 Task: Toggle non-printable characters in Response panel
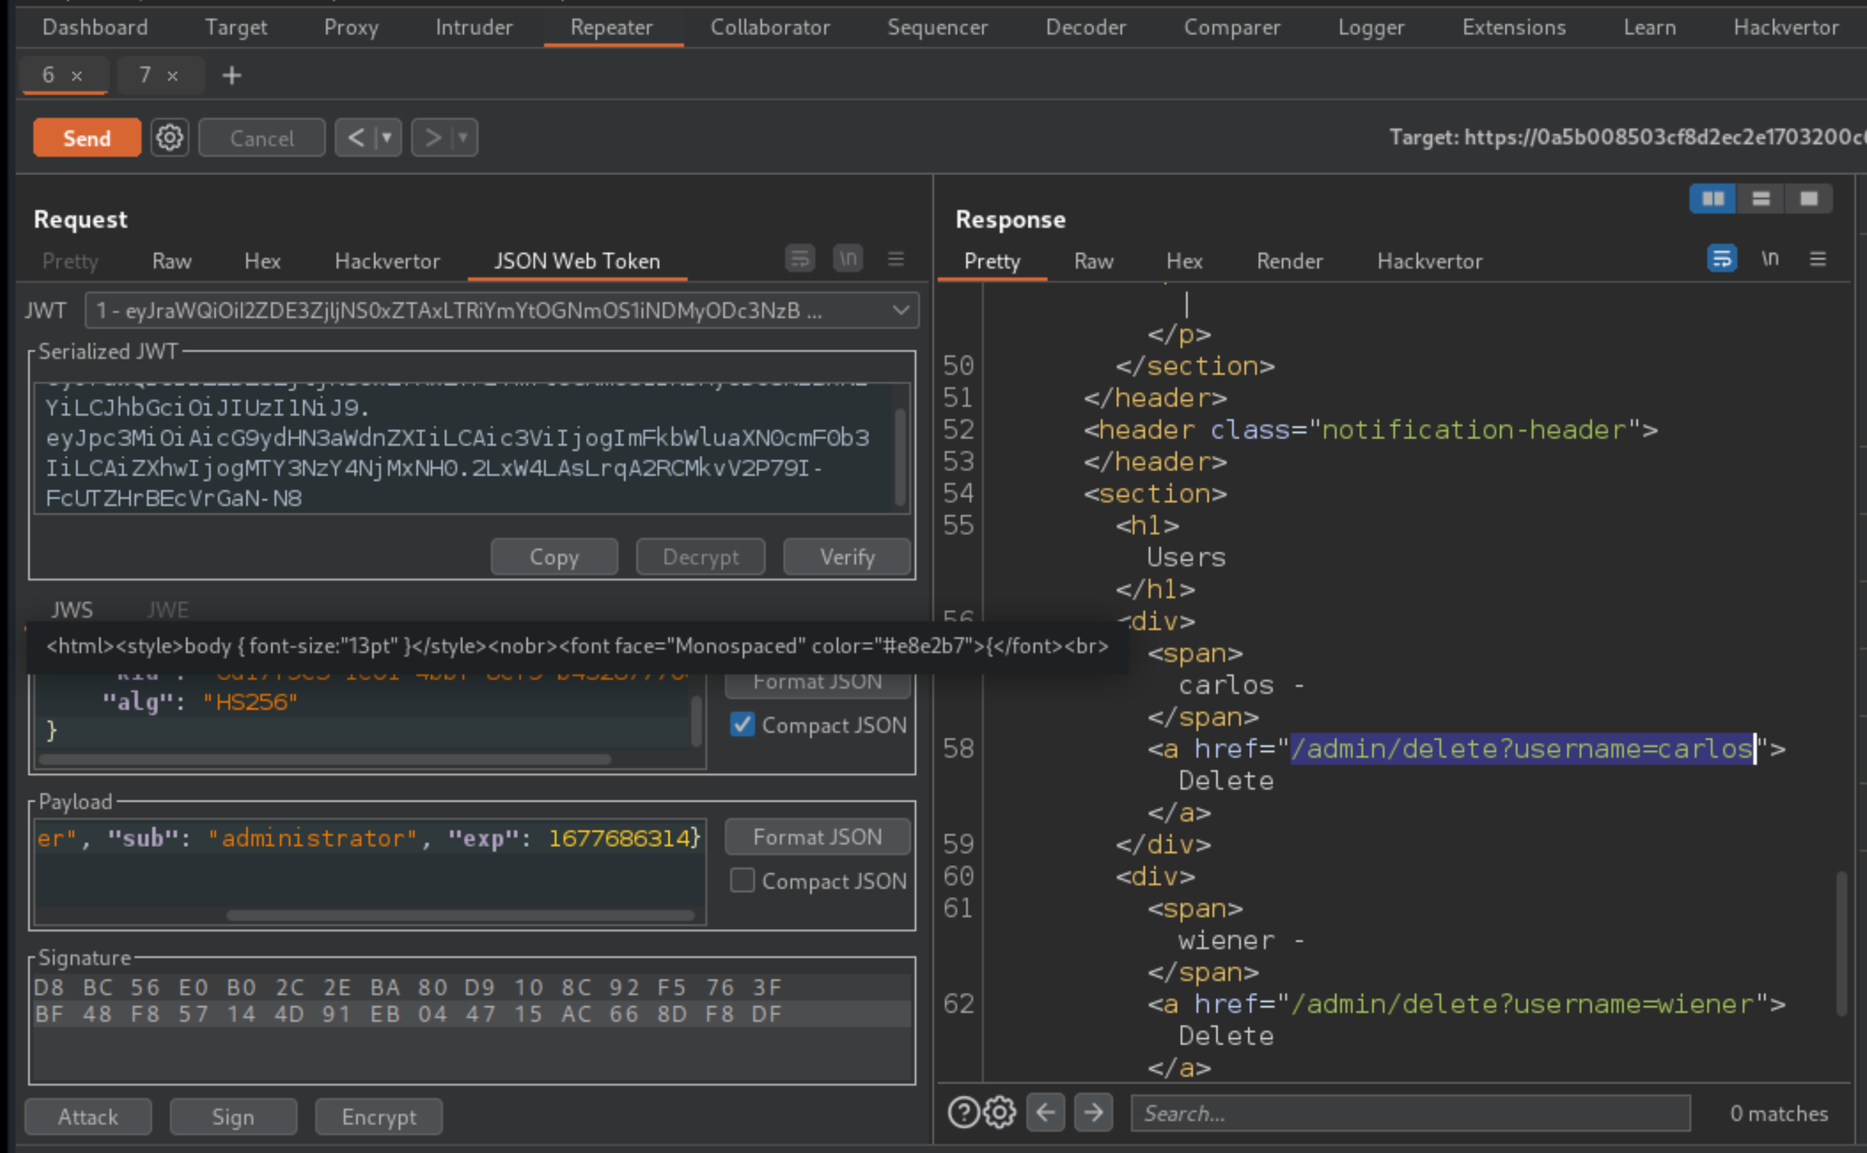1770,259
